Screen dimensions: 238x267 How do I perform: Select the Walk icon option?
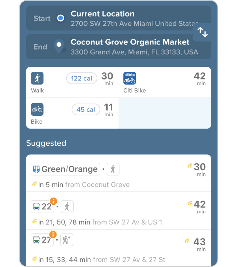[37, 78]
